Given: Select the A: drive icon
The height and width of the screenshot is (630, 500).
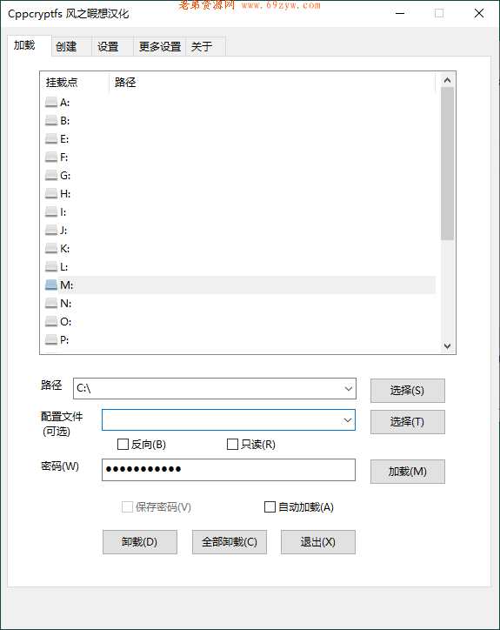Looking at the screenshot, I should pyautogui.click(x=51, y=103).
